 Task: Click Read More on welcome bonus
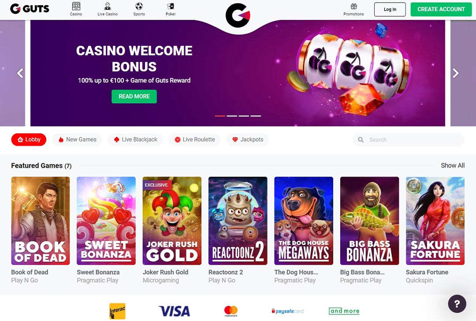point(134,96)
